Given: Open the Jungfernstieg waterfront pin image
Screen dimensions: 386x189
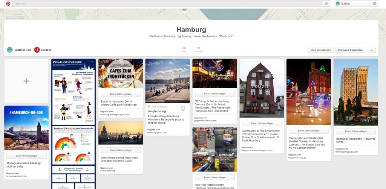Looking at the screenshot, I should coord(167,81).
